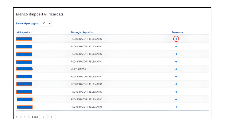Jump to the last page
The height and width of the screenshot is (128, 227).
click(x=52, y=117)
